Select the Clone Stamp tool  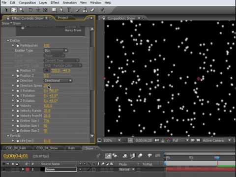tap(85, 10)
